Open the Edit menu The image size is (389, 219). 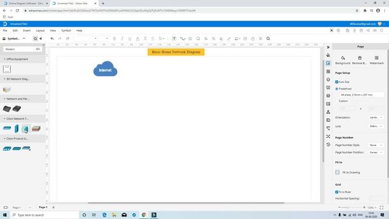coord(15,30)
